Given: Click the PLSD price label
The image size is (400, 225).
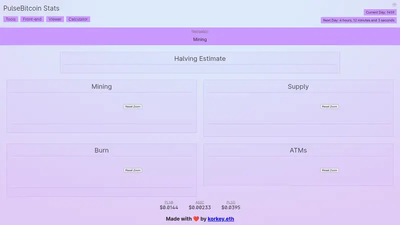Looking at the screenshot, I should (x=230, y=202).
